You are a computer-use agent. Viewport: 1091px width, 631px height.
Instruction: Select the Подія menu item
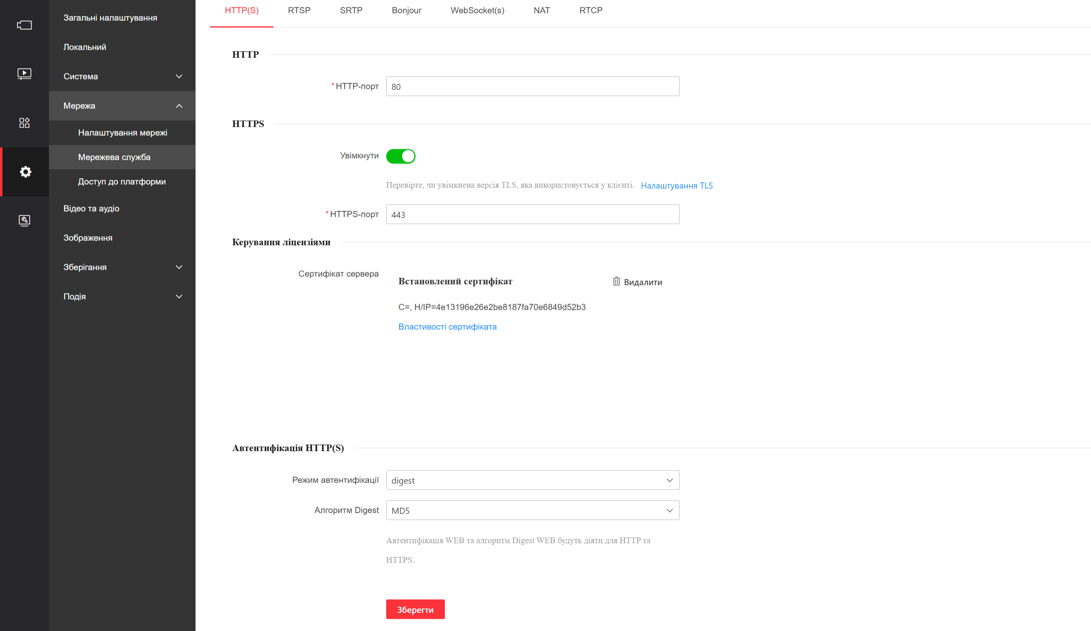click(122, 297)
